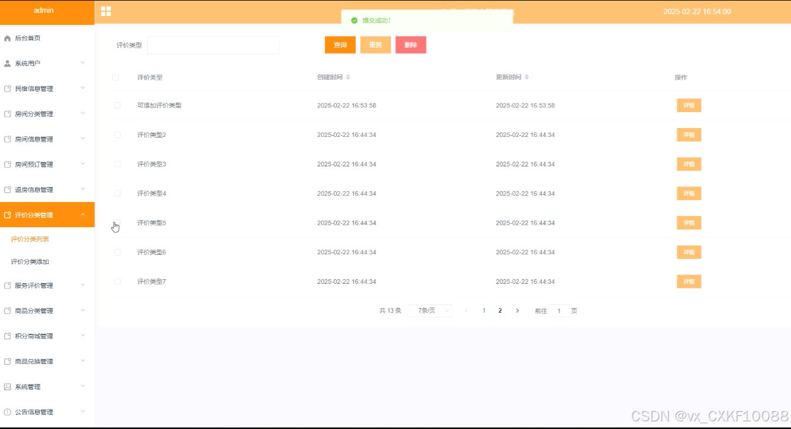Go to previous page arrow
The height and width of the screenshot is (429, 791).
tap(466, 310)
